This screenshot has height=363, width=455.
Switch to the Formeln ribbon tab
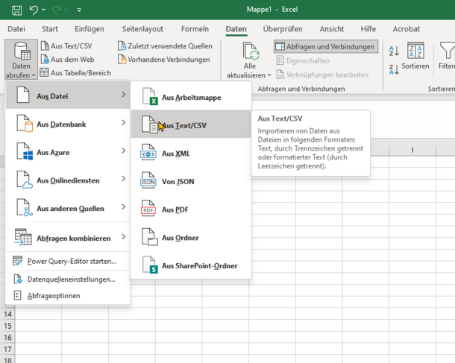point(195,29)
